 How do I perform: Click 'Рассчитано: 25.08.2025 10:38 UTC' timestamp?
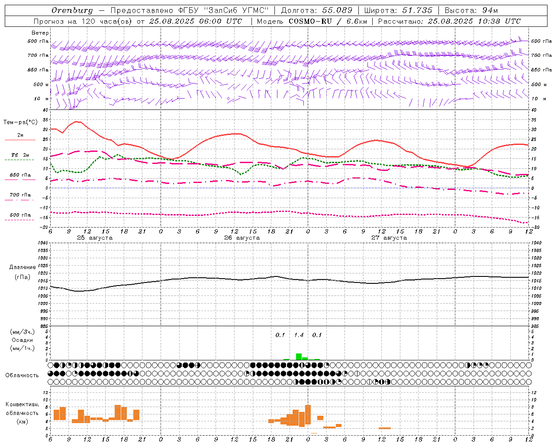tap(449, 21)
